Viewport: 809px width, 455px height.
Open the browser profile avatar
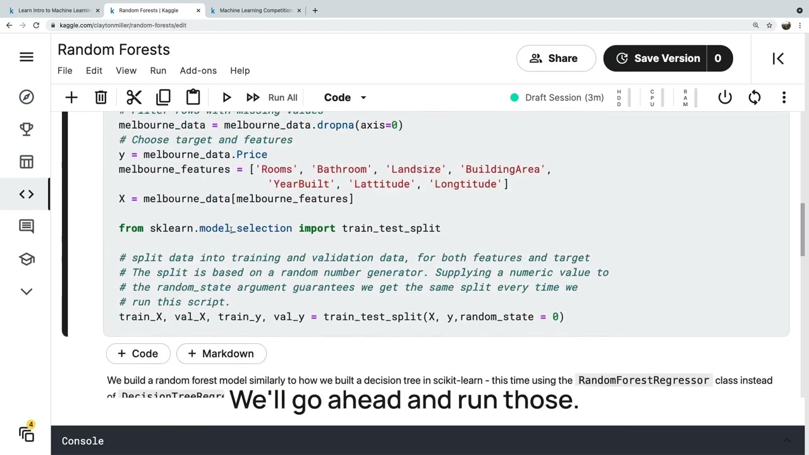[x=786, y=25]
